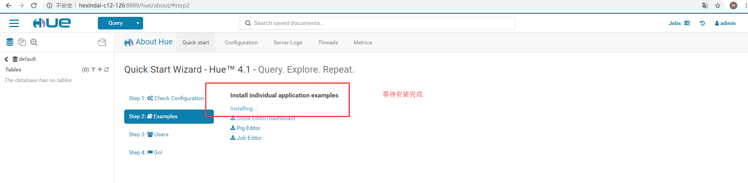Open the query history icon
748x183 pixels.
pyautogui.click(x=702, y=23)
